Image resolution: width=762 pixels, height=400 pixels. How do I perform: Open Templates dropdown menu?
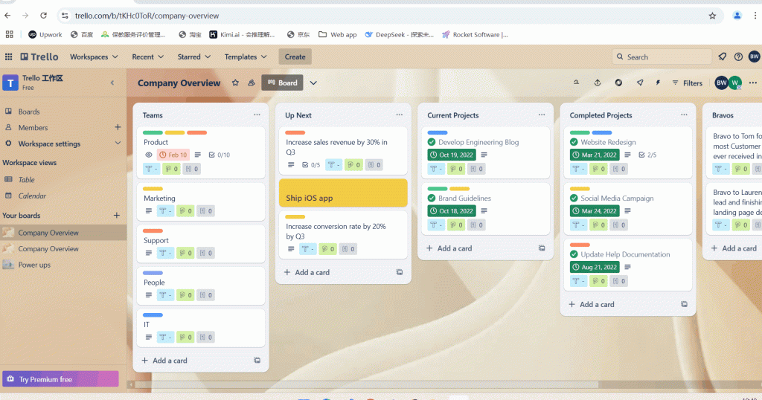point(246,57)
